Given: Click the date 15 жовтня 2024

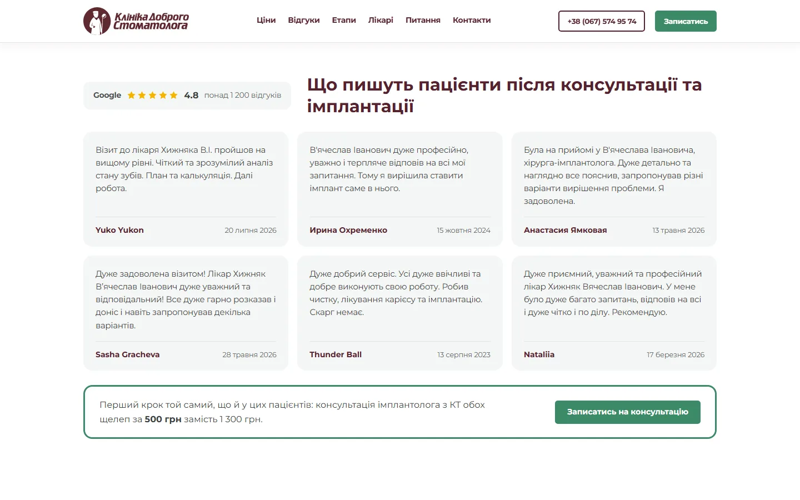Looking at the screenshot, I should [x=463, y=230].
